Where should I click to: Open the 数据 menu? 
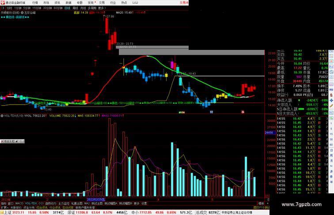coord(68,3)
